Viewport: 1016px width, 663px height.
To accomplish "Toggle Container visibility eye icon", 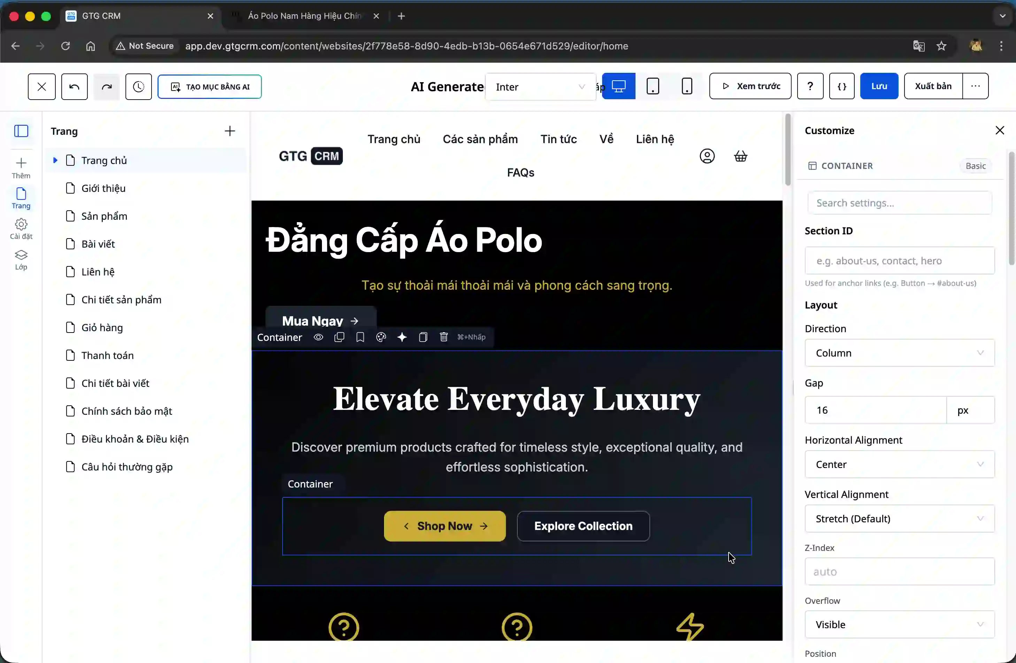I will [x=318, y=337].
